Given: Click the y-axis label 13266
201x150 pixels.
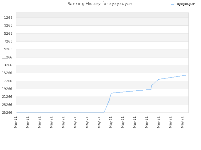Looking at the screenshot, I should [7, 65].
